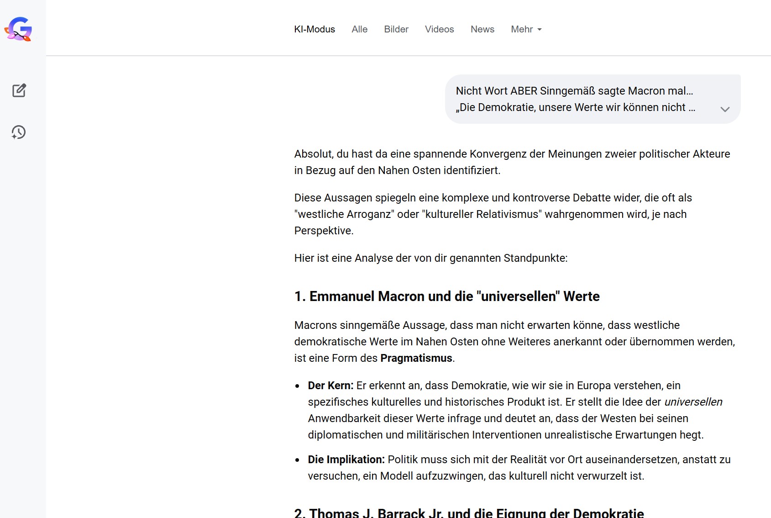Switch to the Alle results tab
The height and width of the screenshot is (518, 771).
point(359,29)
